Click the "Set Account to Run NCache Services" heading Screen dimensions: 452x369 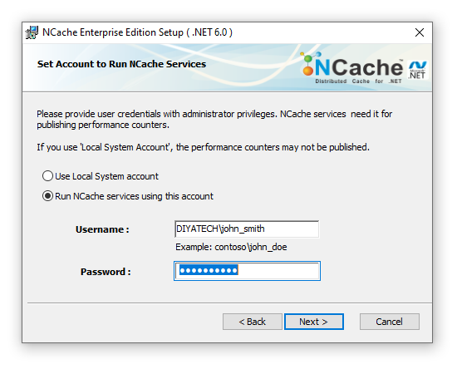click(x=121, y=64)
